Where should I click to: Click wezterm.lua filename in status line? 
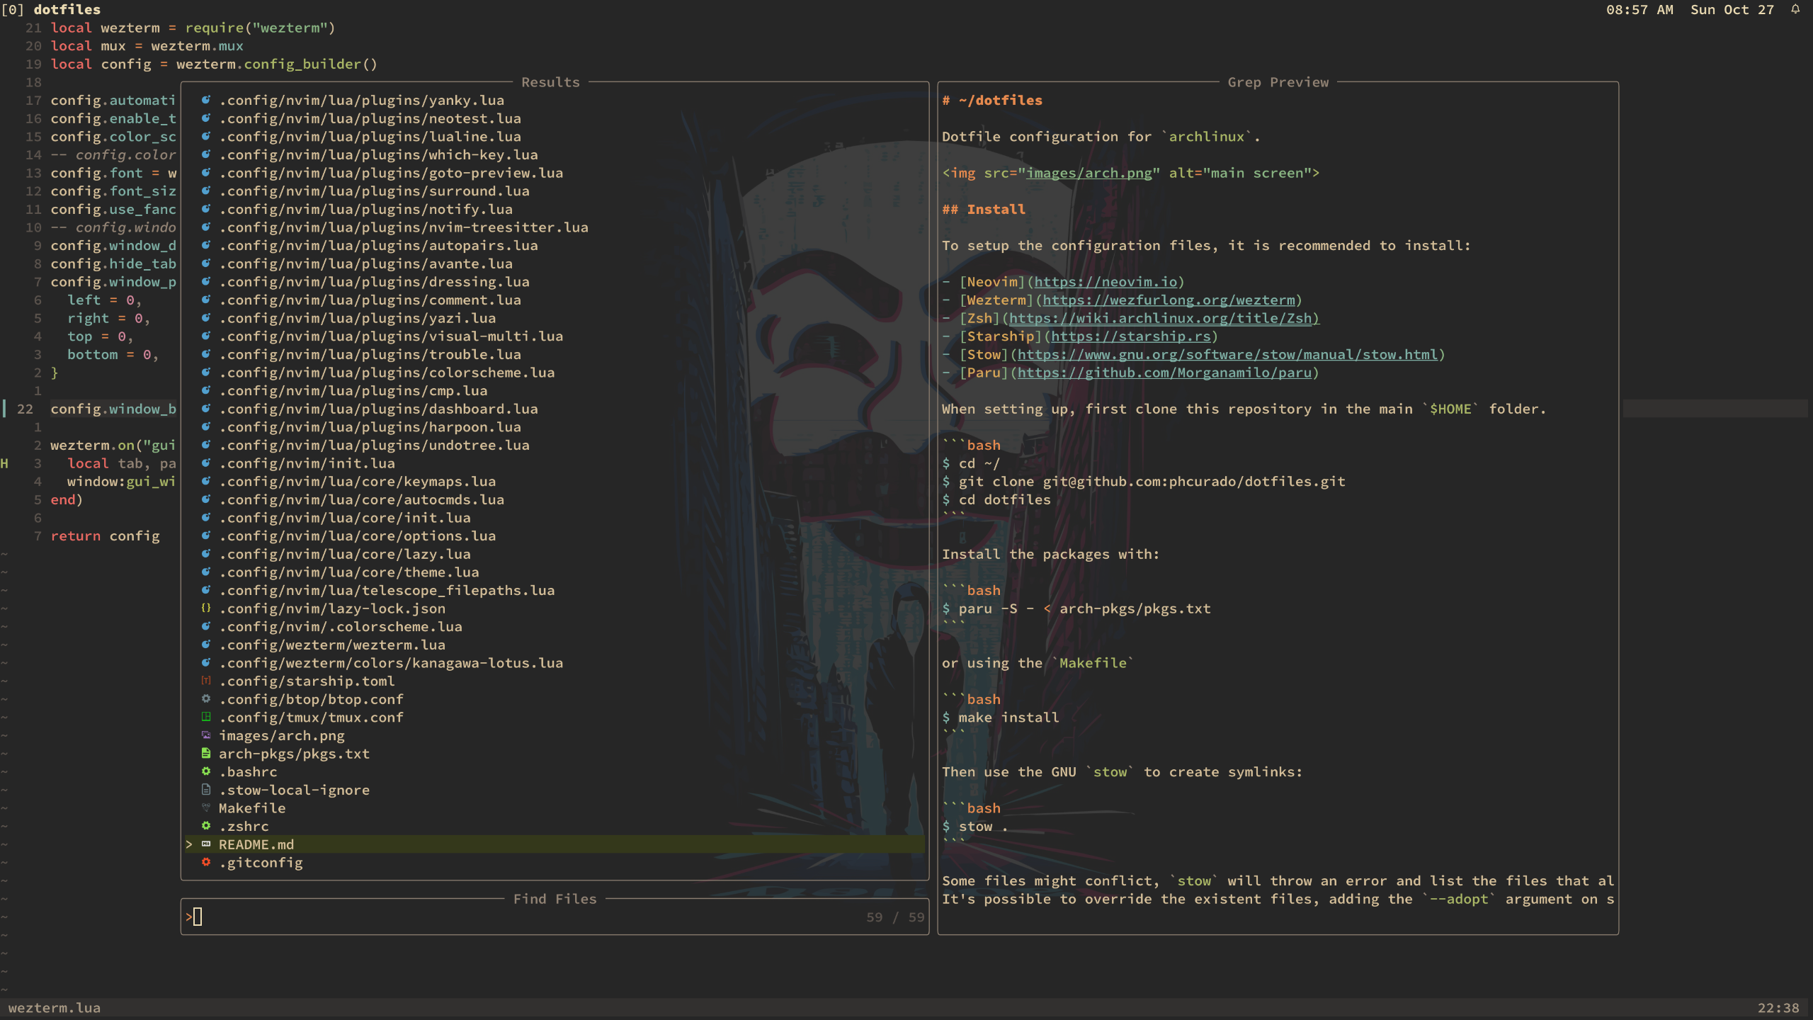[55, 1008]
